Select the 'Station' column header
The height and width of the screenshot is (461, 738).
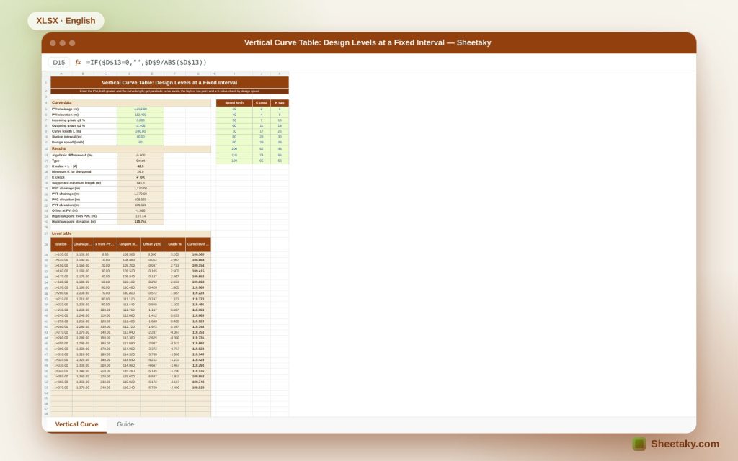(61, 245)
